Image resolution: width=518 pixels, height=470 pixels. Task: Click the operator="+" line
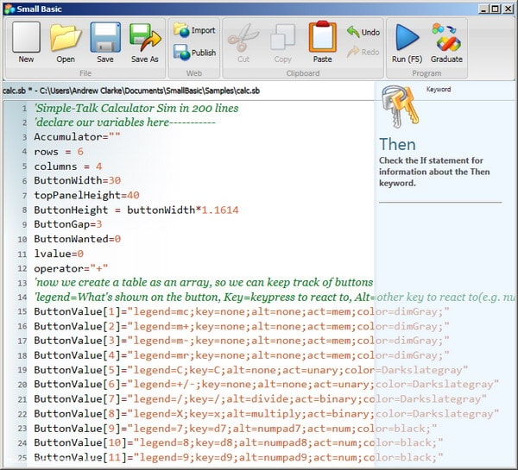(71, 268)
